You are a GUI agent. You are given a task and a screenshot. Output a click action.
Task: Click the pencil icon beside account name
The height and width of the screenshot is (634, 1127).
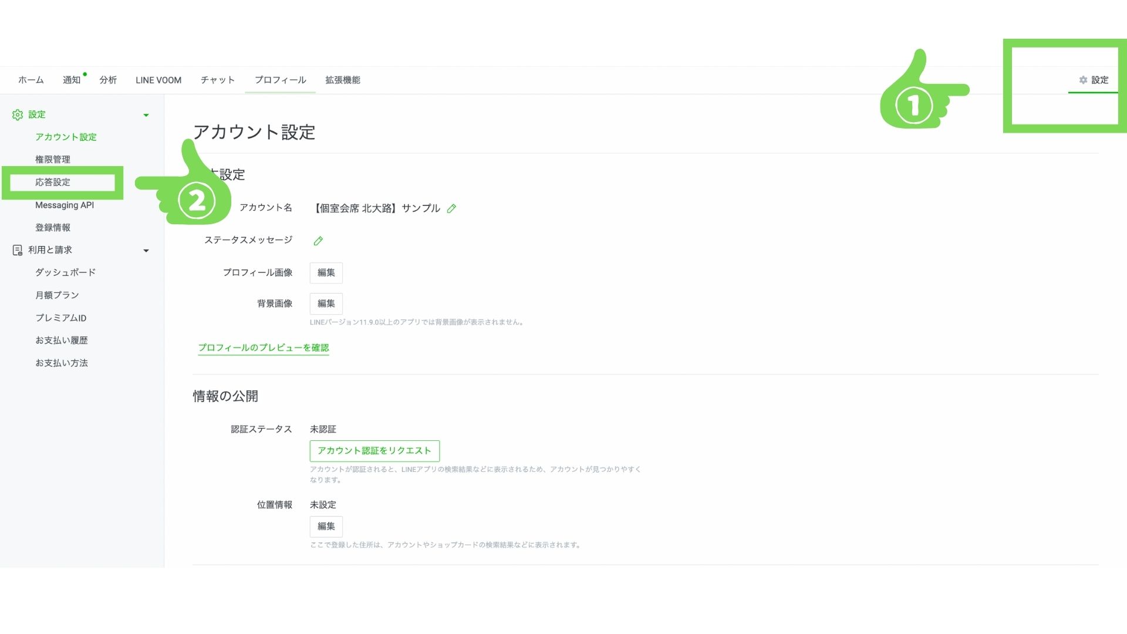point(451,208)
